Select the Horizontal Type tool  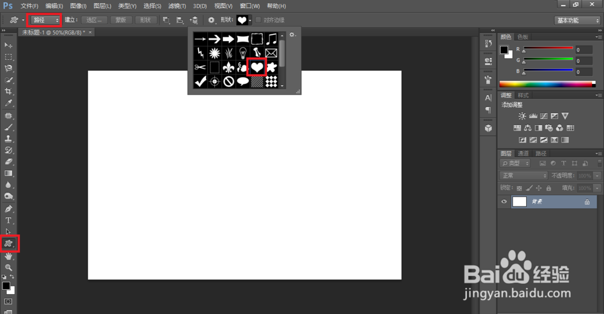8,220
